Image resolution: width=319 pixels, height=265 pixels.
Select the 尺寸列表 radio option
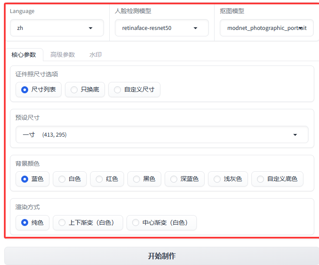[x=39, y=90]
